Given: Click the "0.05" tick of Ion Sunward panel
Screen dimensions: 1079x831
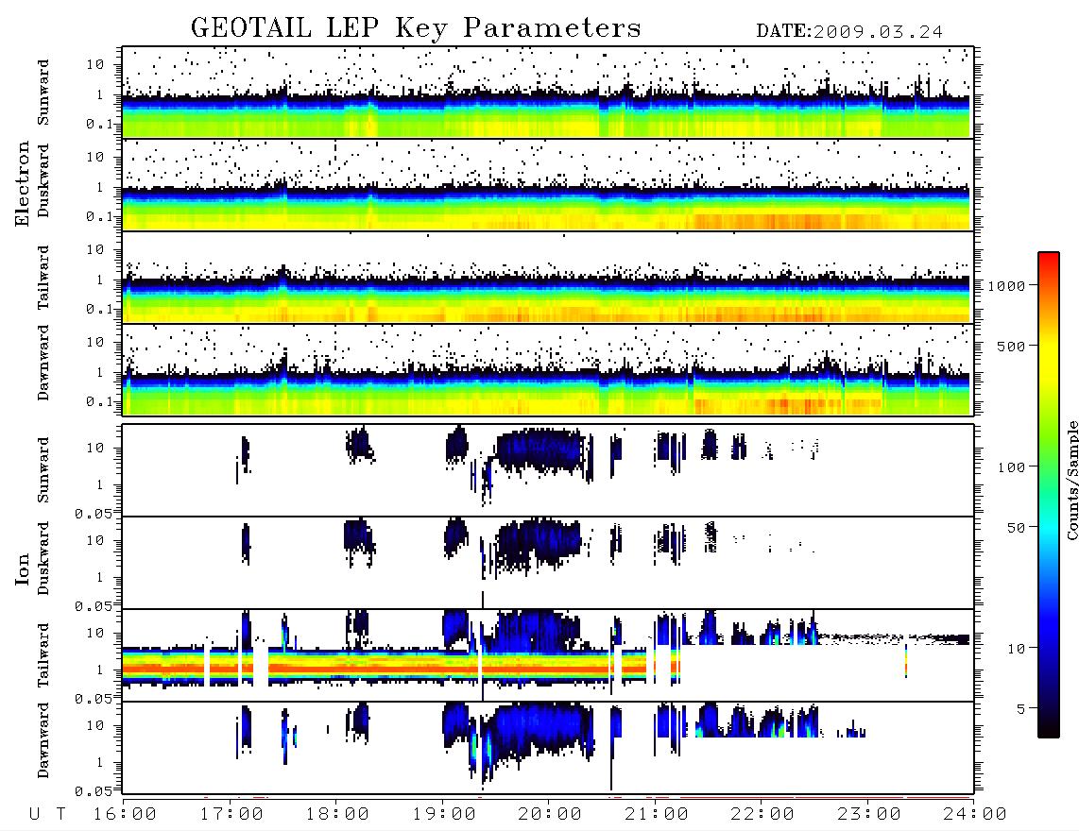Looking at the screenshot, I should click(x=93, y=513).
